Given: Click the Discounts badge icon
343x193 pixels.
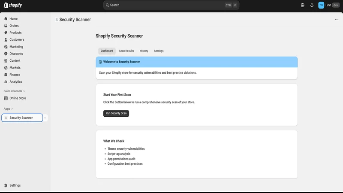Looking at the screenshot, I should (x=6, y=54).
